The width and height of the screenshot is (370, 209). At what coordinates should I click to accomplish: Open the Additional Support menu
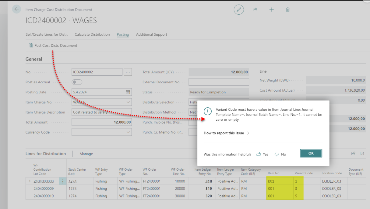151,34
